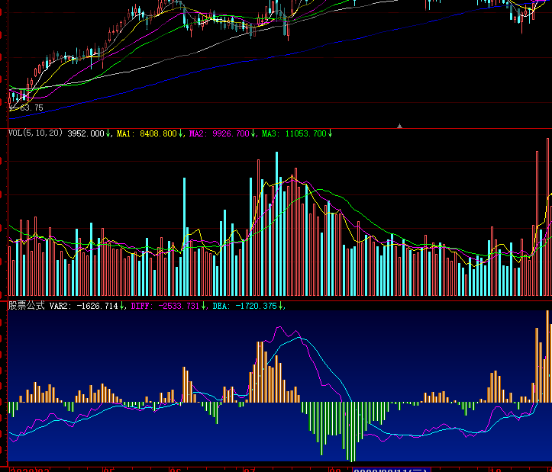Click the 63.75 low price label
The image size is (552, 472).
(31, 108)
